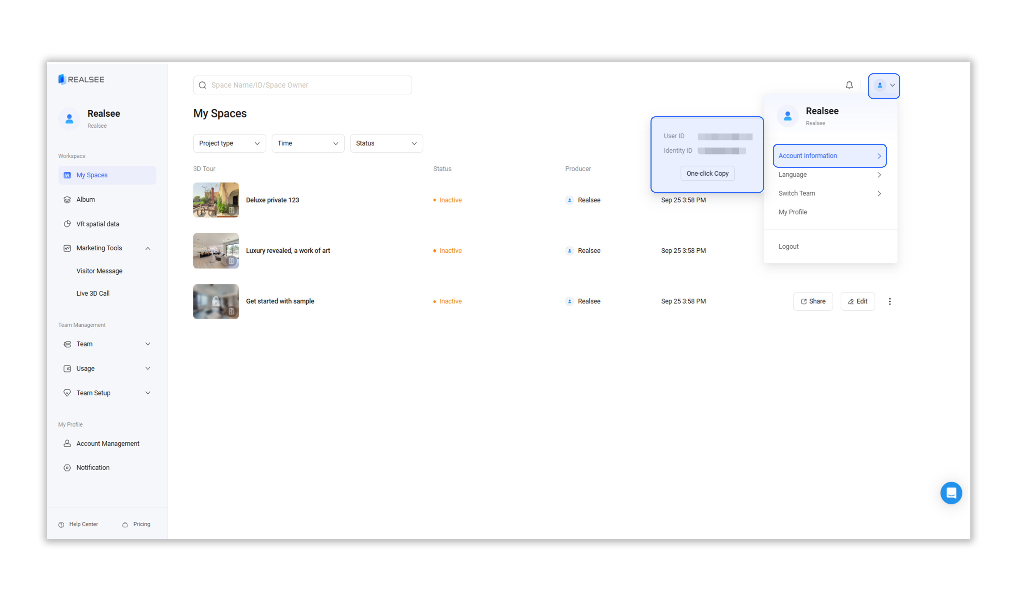Open the Time filter dropdown
The width and height of the screenshot is (1018, 601).
pos(307,143)
